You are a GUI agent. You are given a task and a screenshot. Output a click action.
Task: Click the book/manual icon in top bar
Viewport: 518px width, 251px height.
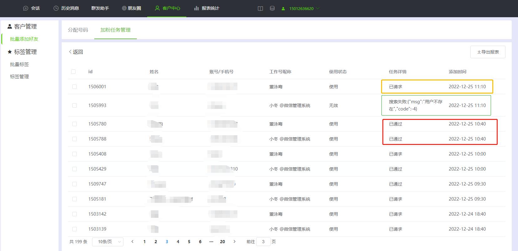(x=260, y=8)
